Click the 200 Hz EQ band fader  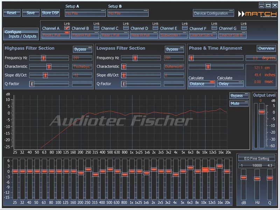point(81,173)
